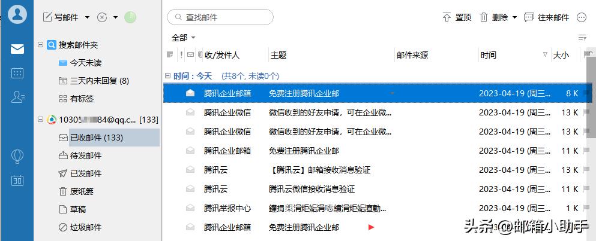This screenshot has width=596, height=241.
Task: Click envelope icon of 腾讯举报中心 mail
Action: [x=190, y=208]
